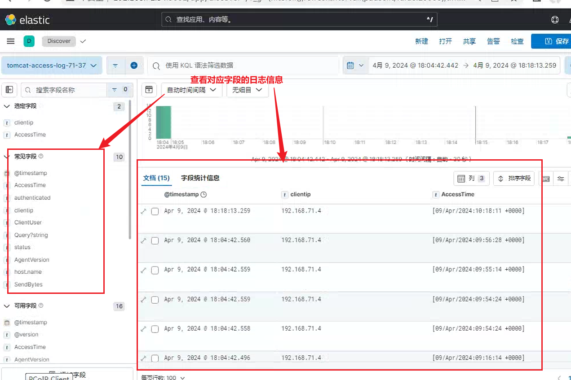This screenshot has height=380, width=571.
Task: Collapse the 可用字段 section
Action: point(7,306)
